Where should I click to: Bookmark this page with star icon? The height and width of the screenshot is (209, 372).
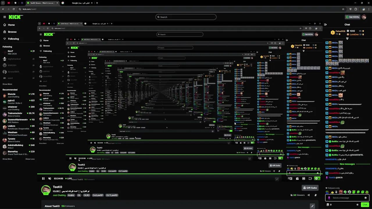click(x=343, y=9)
